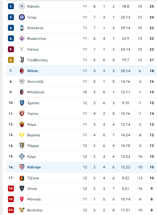Screen dimensions: 157x215
Task: Click the Napoli club crest icon
Action: click(x=22, y=6)
